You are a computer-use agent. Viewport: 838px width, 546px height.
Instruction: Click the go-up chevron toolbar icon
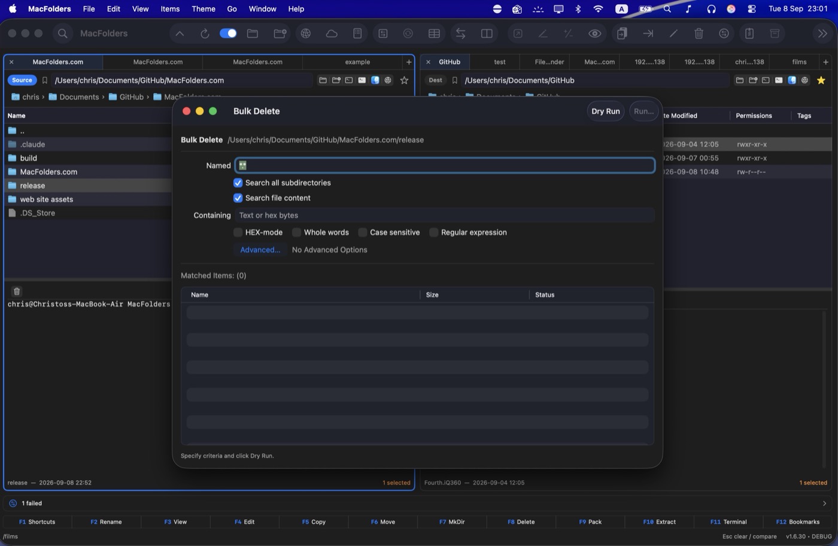[x=180, y=34]
